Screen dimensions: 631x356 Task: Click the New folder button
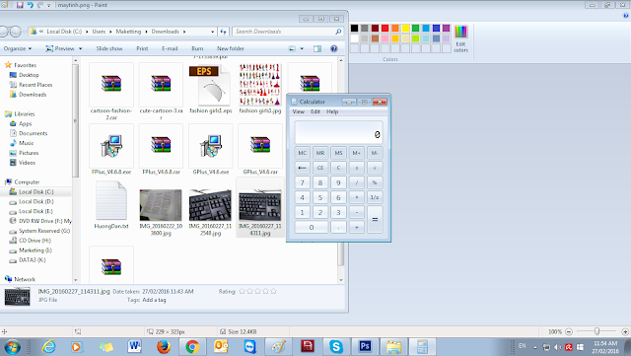231,48
